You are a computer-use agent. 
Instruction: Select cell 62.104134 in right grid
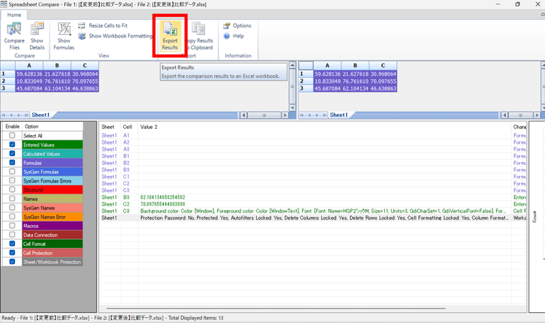[x=355, y=89]
